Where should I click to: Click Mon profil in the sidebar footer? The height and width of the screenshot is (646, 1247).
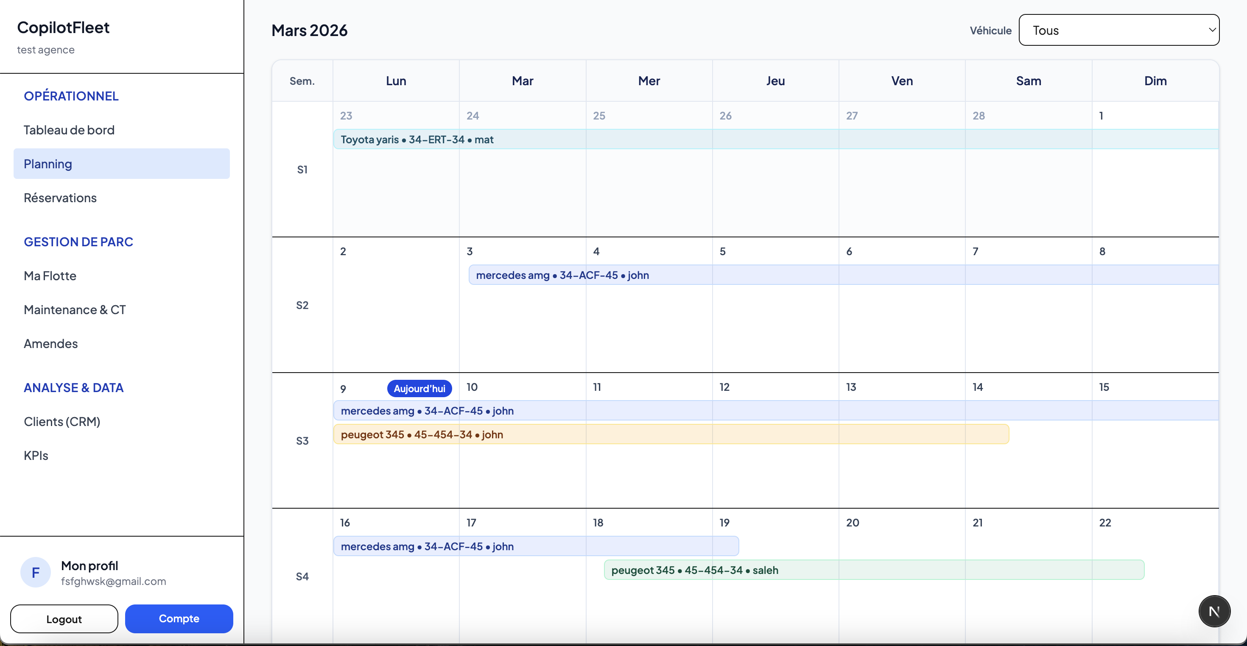(x=89, y=565)
